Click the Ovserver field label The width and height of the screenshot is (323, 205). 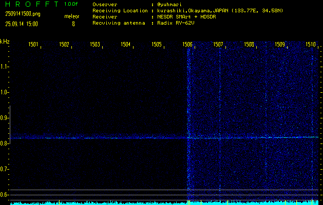pos(105,5)
